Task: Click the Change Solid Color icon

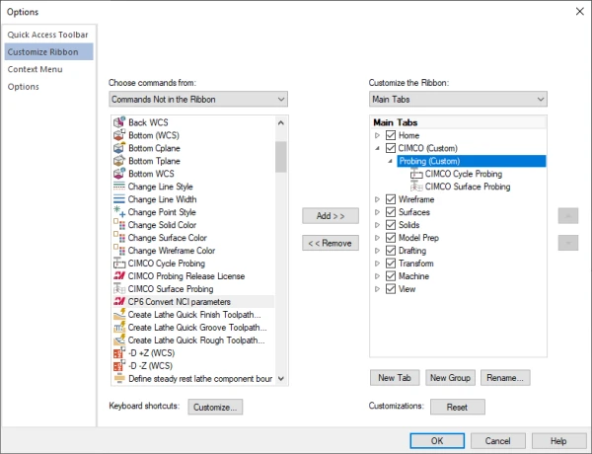Action: 118,225
